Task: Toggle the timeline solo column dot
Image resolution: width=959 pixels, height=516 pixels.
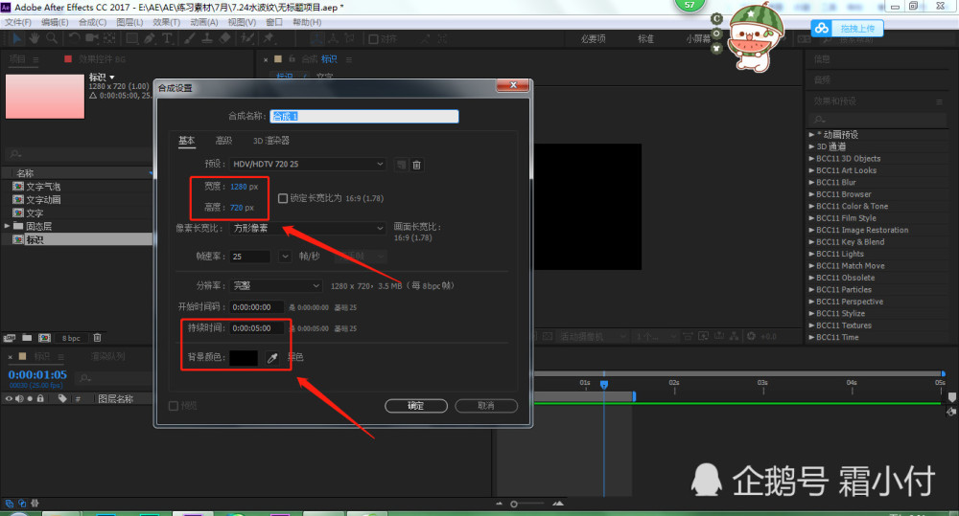Action: [30, 399]
